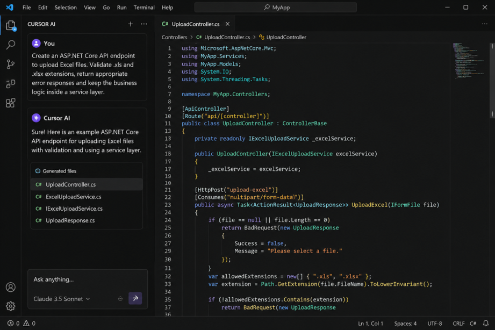Viewport: 495px width, 330px height.
Task: Change language mode via C# status item
Action: [472, 324]
